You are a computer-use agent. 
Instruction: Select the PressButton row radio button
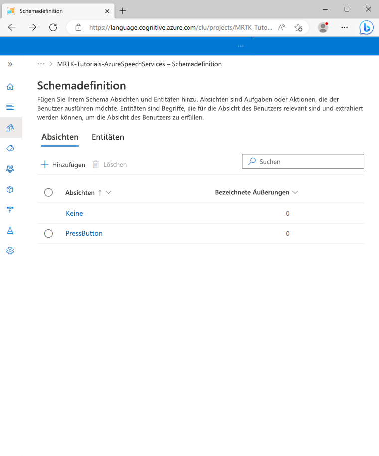click(x=48, y=233)
